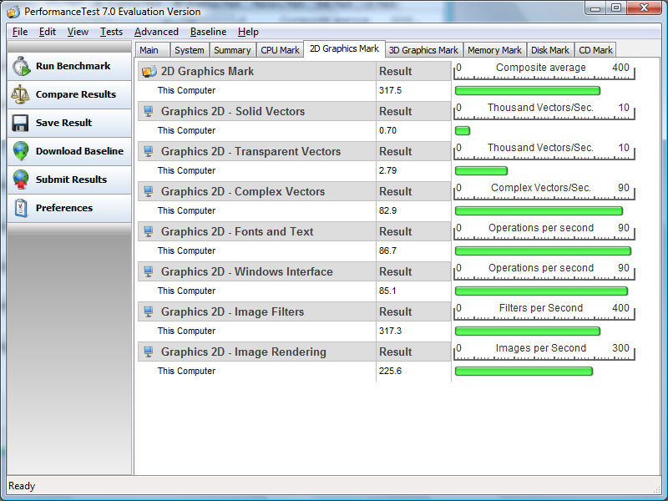Click the Composite average green result bar
The width and height of the screenshot is (668, 501).
[x=527, y=90]
